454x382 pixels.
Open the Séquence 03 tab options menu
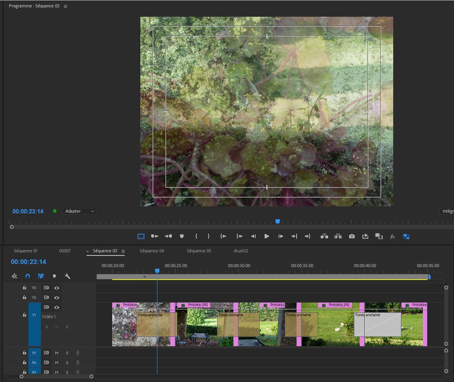[x=123, y=251]
